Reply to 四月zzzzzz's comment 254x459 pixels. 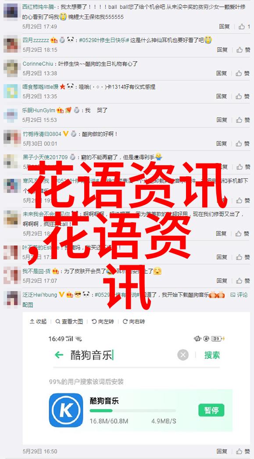coord(222,50)
